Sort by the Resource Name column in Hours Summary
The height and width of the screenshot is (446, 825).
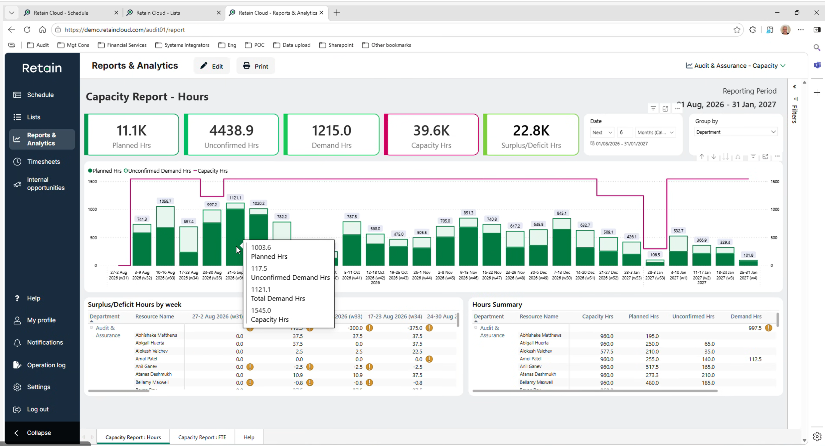[x=539, y=316]
